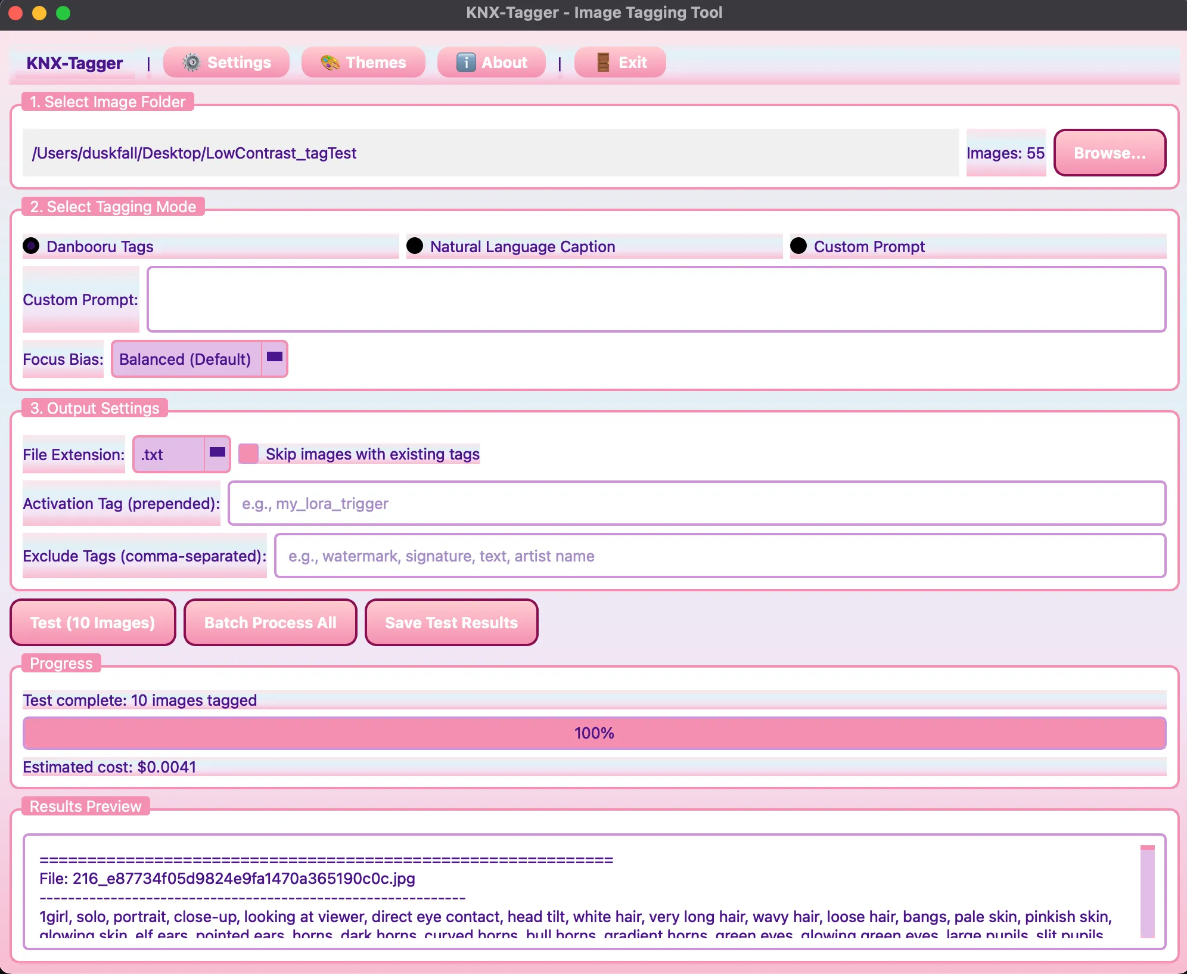Enable Skip images with existing tags
Image resolution: width=1187 pixels, height=974 pixels.
click(248, 454)
